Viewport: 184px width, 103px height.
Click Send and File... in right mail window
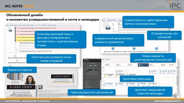pyautogui.click(x=112, y=20)
